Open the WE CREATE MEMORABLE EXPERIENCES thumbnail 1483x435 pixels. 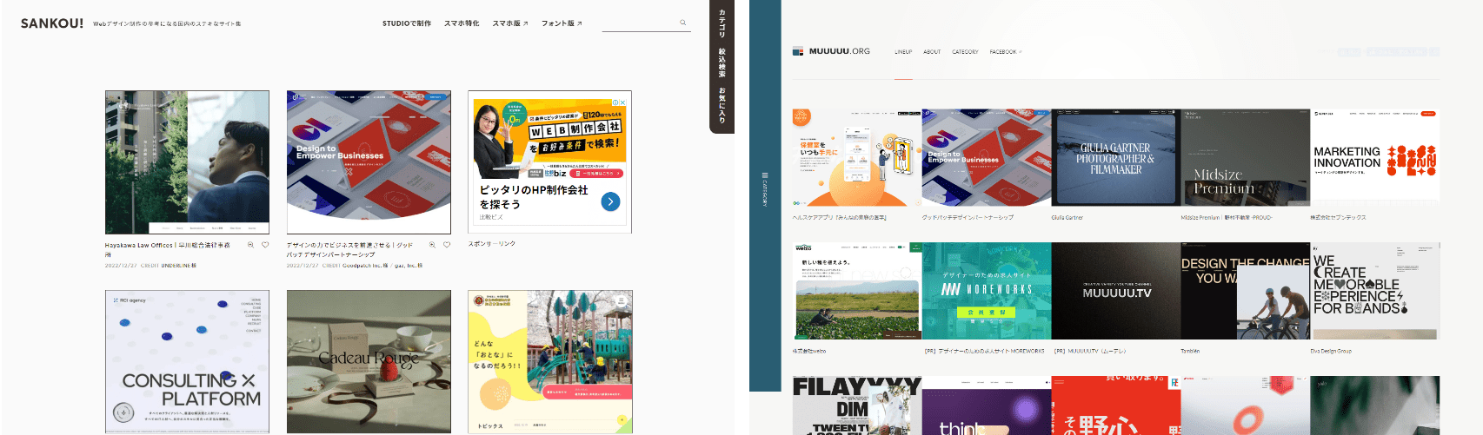click(x=1375, y=291)
